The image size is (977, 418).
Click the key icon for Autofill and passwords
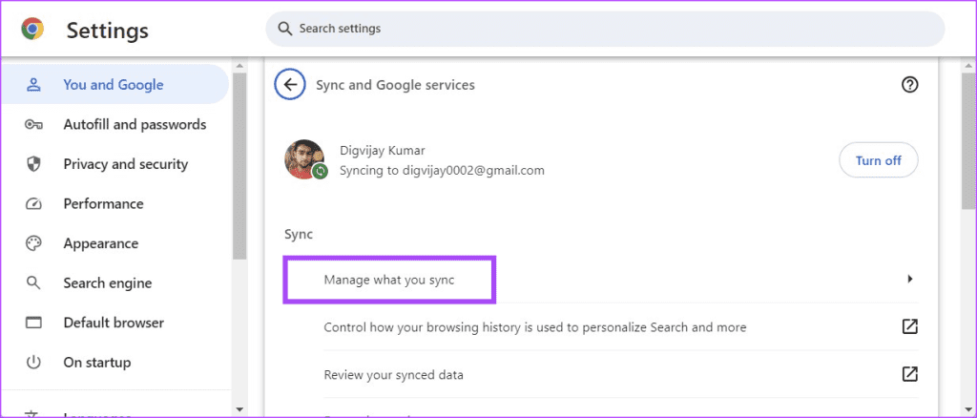34,124
